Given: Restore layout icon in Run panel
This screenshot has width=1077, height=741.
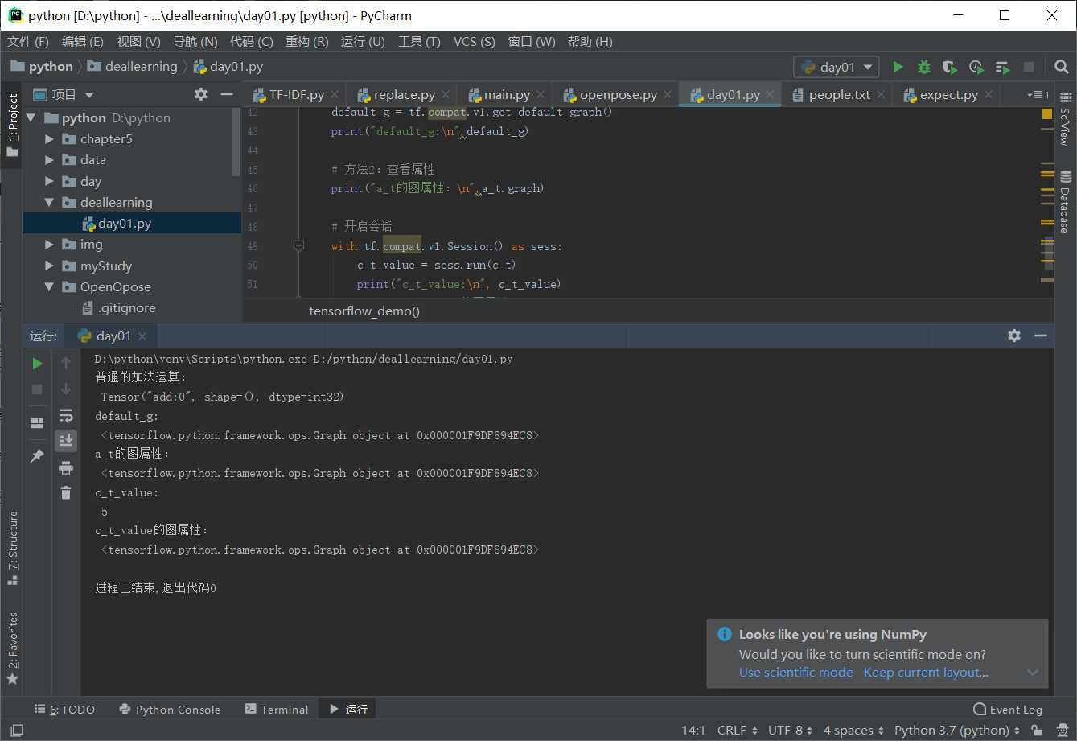Looking at the screenshot, I should [37, 423].
